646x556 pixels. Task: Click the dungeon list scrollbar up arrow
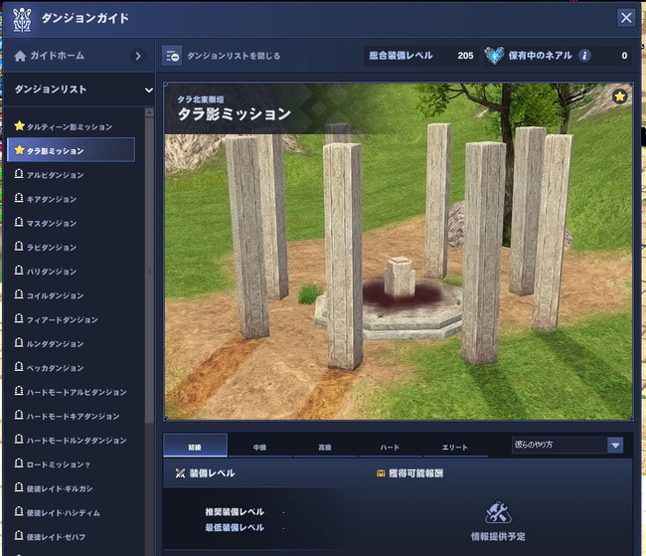coord(149,112)
